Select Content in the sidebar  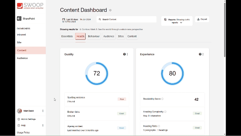click(x=30, y=50)
